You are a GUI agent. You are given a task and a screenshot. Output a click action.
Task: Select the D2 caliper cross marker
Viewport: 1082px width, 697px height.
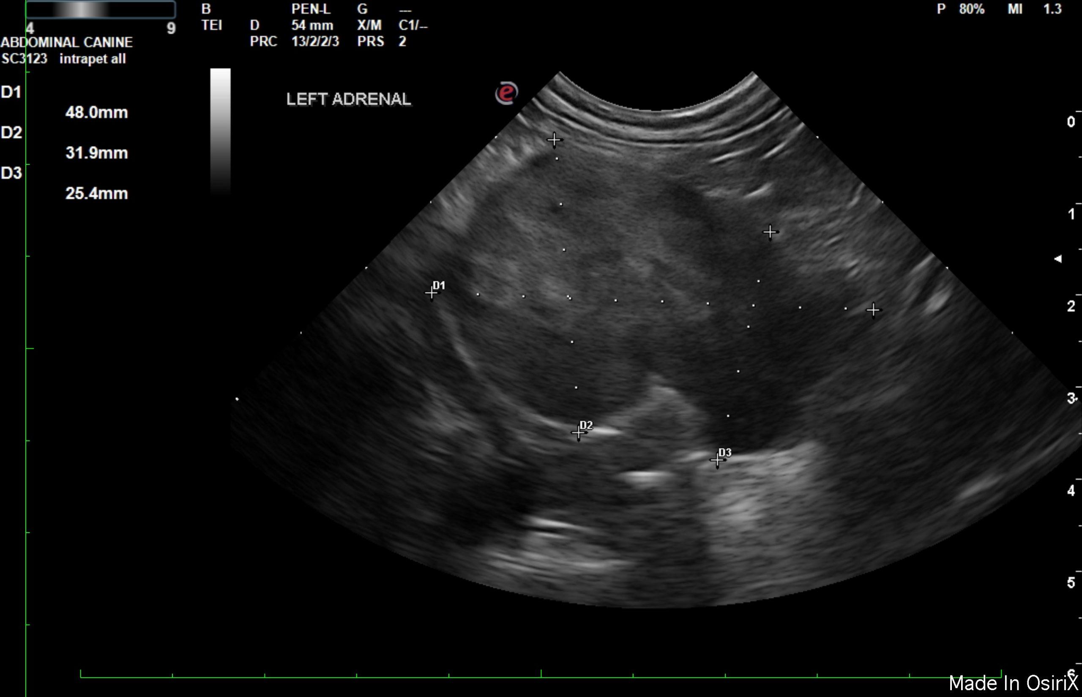(x=578, y=433)
